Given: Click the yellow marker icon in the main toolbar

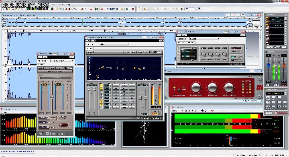Looking at the screenshot, I should [x=122, y=9].
